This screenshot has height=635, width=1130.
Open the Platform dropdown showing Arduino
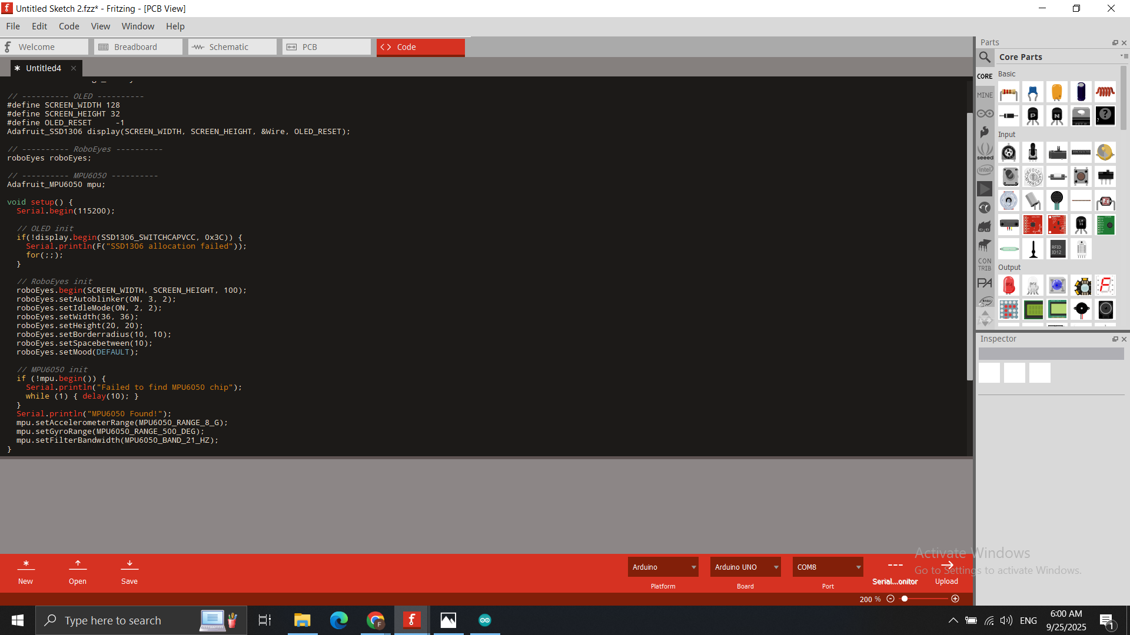(663, 567)
